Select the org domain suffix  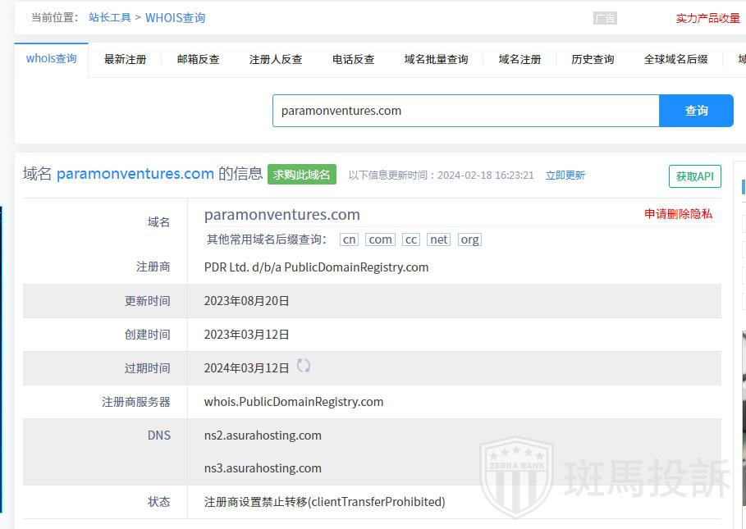coord(469,239)
